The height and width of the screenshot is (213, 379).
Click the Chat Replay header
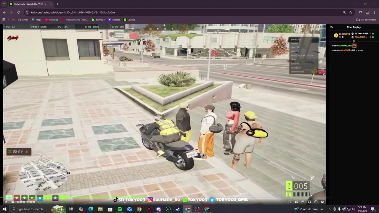point(354,27)
